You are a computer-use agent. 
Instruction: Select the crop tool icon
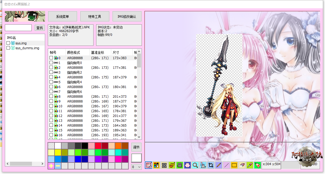click(211, 165)
